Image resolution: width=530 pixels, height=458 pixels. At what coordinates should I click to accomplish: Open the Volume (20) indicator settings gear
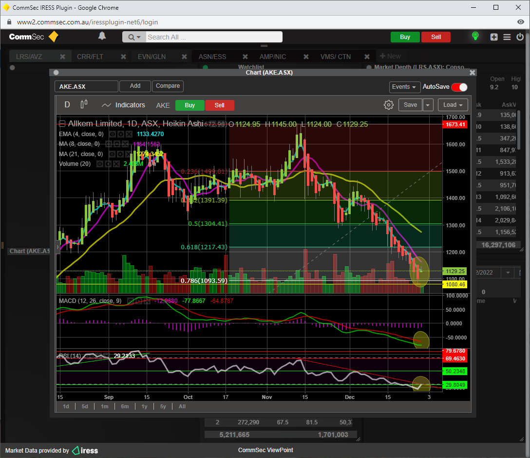point(108,164)
